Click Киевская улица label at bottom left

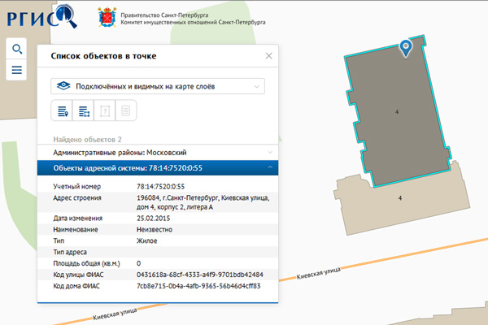(x=115, y=314)
